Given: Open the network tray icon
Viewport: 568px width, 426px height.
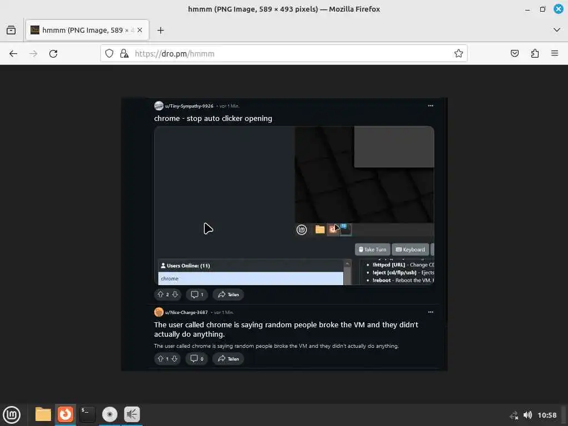Looking at the screenshot, I should pos(514,415).
